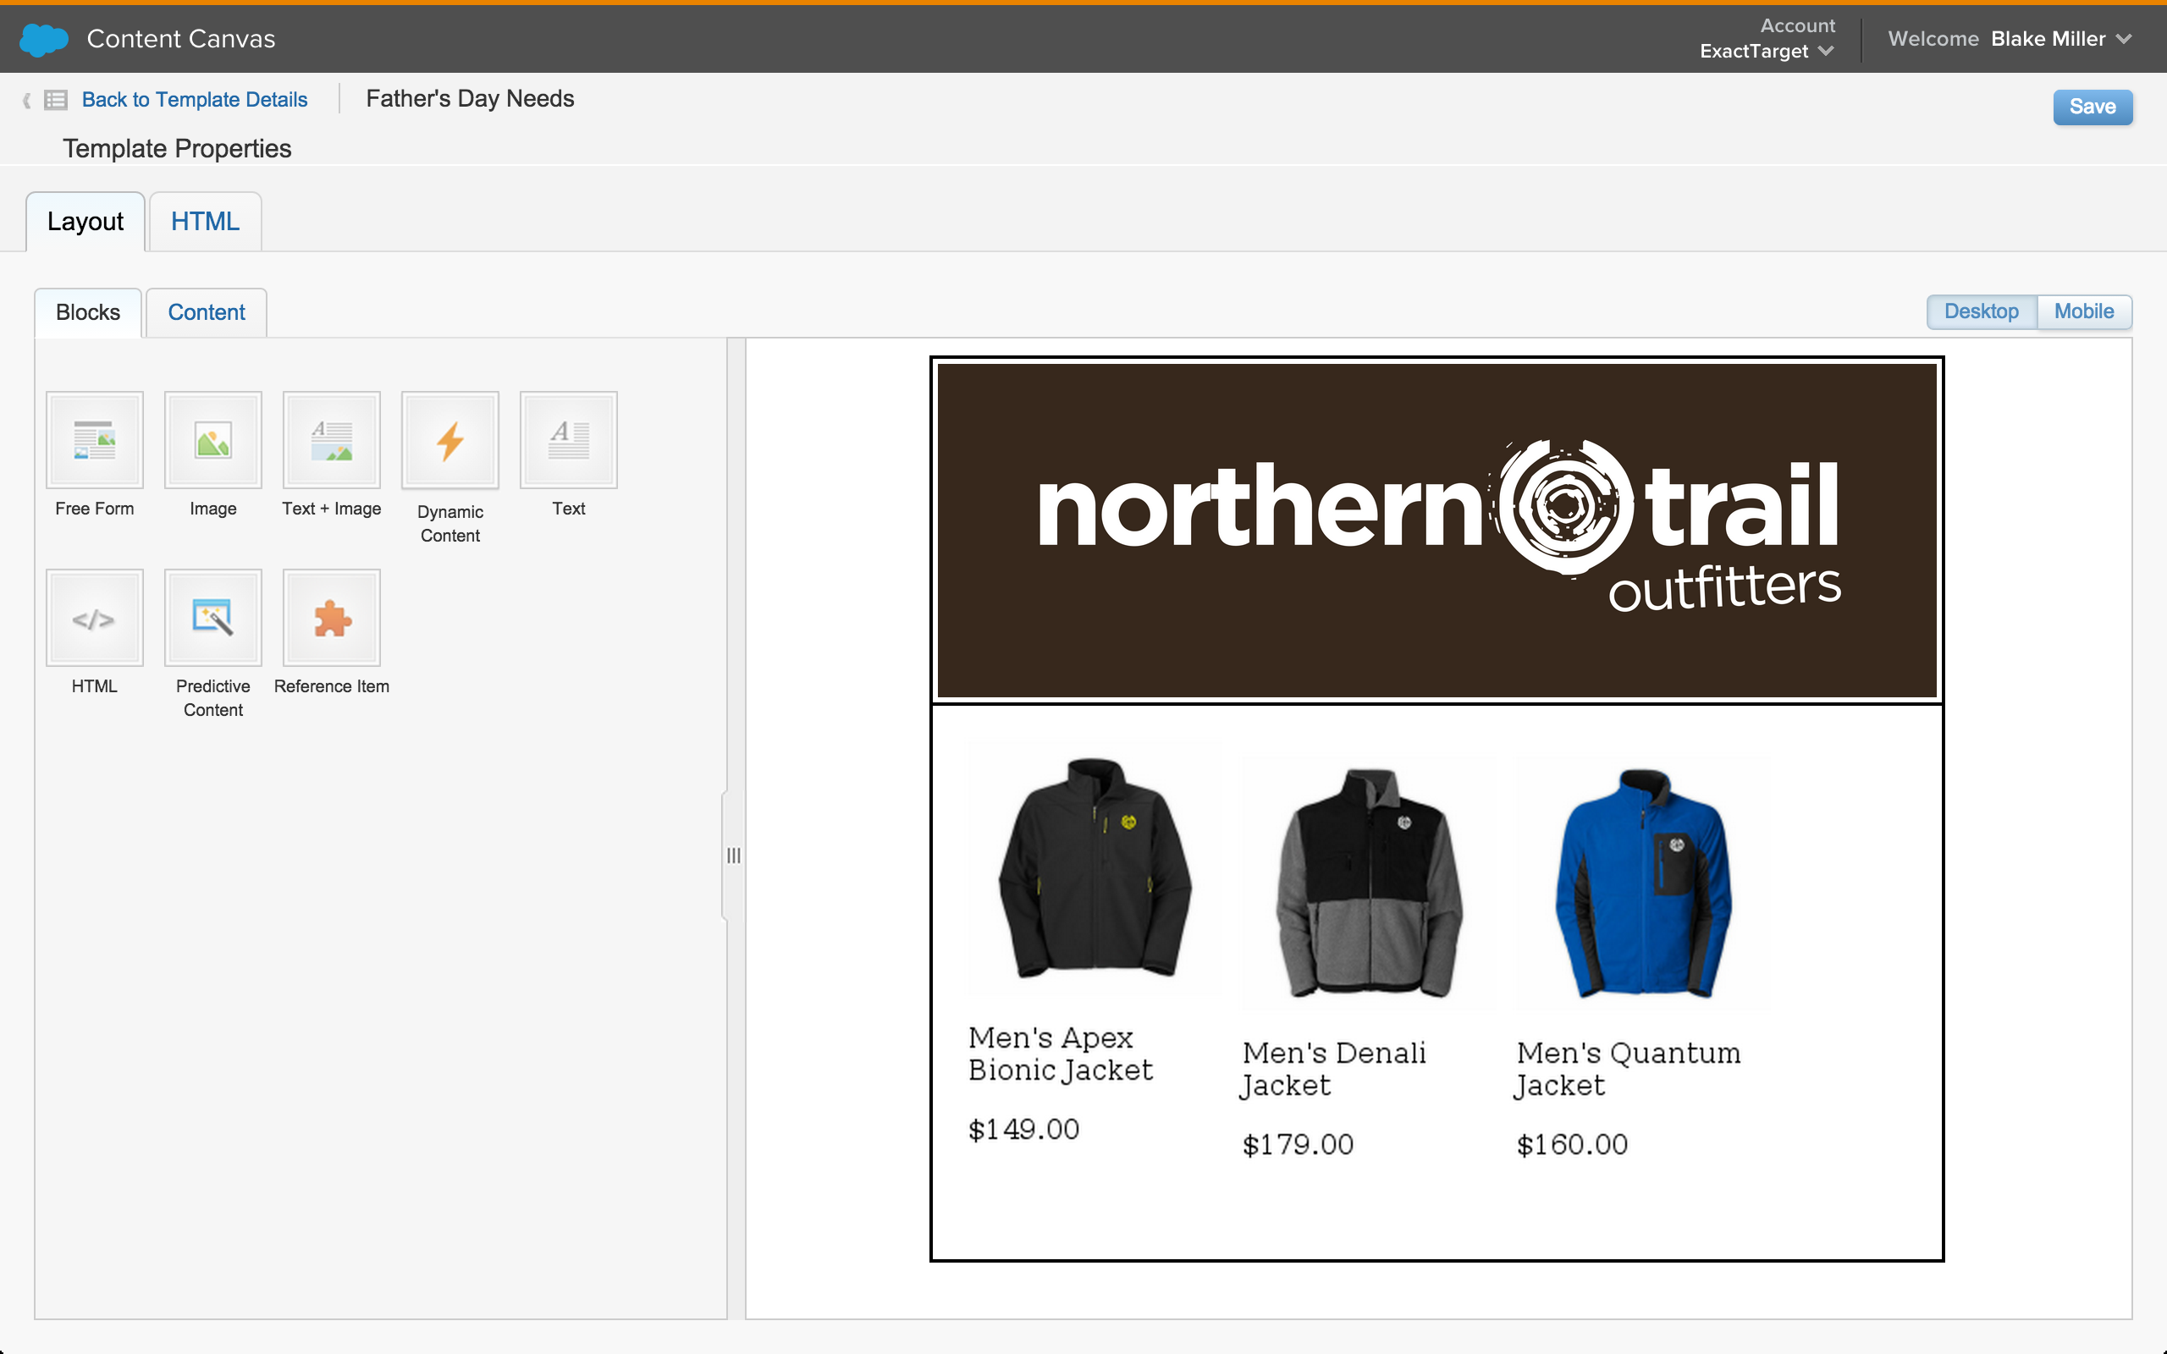
Task: Select the Predictive Content block icon
Action: point(213,618)
